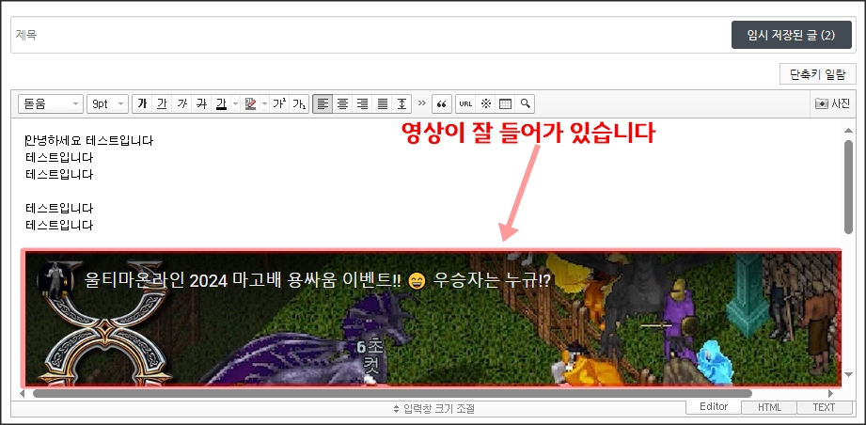This screenshot has width=866, height=425.
Task: Open the 9pt font size dropdown
Action: 108,103
